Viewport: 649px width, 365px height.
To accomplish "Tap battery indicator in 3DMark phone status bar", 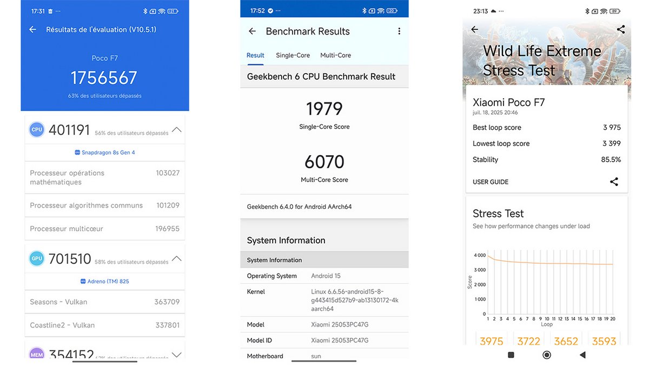I will 614,11.
